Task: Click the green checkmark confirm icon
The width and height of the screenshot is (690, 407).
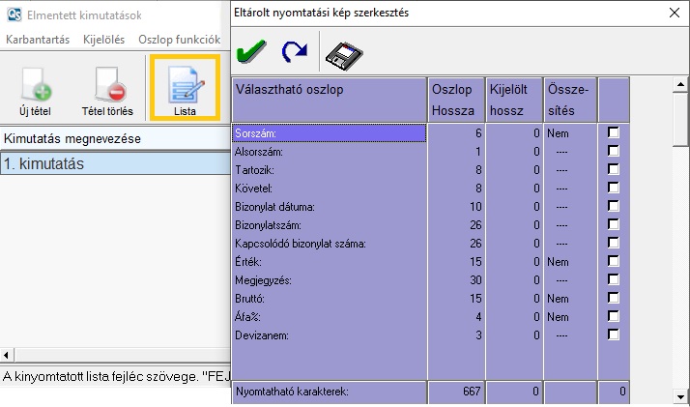Action: (x=252, y=54)
